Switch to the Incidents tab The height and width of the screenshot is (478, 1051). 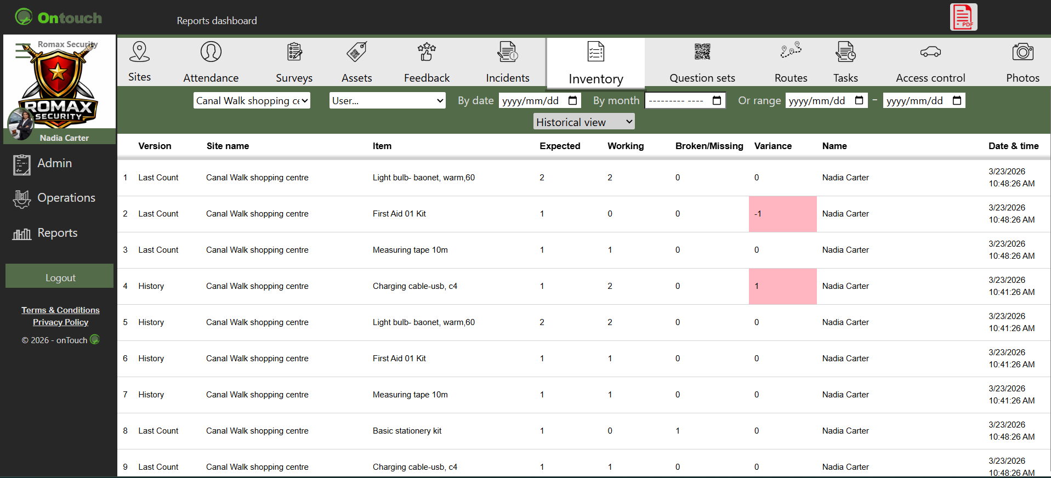click(x=507, y=62)
